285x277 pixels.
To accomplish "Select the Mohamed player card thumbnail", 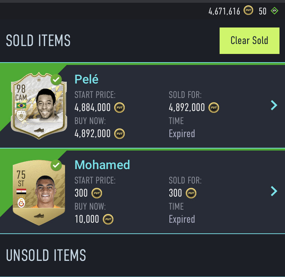I will point(39,192).
